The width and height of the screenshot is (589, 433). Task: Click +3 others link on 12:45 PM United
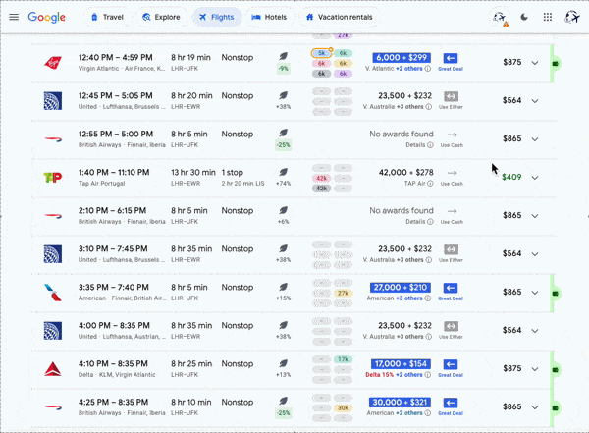click(x=409, y=107)
